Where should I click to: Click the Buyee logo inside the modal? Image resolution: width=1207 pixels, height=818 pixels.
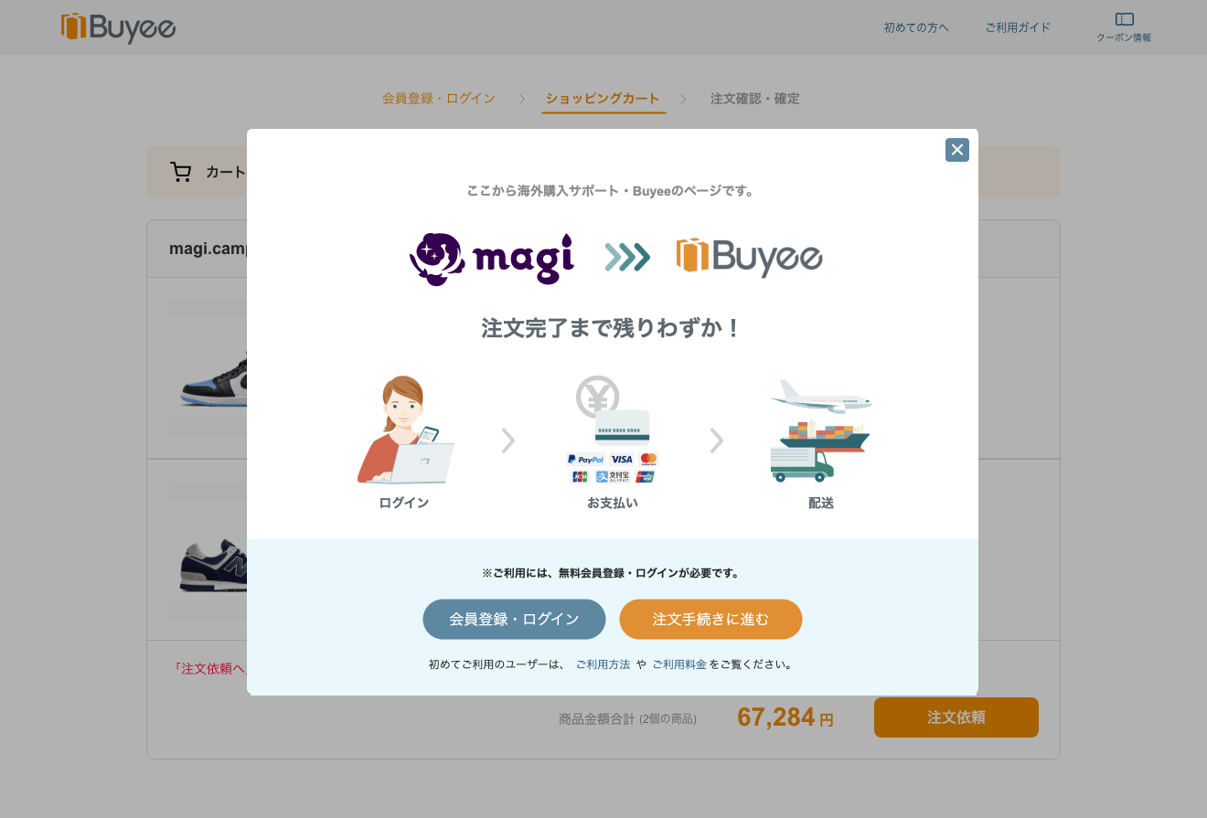tap(749, 257)
